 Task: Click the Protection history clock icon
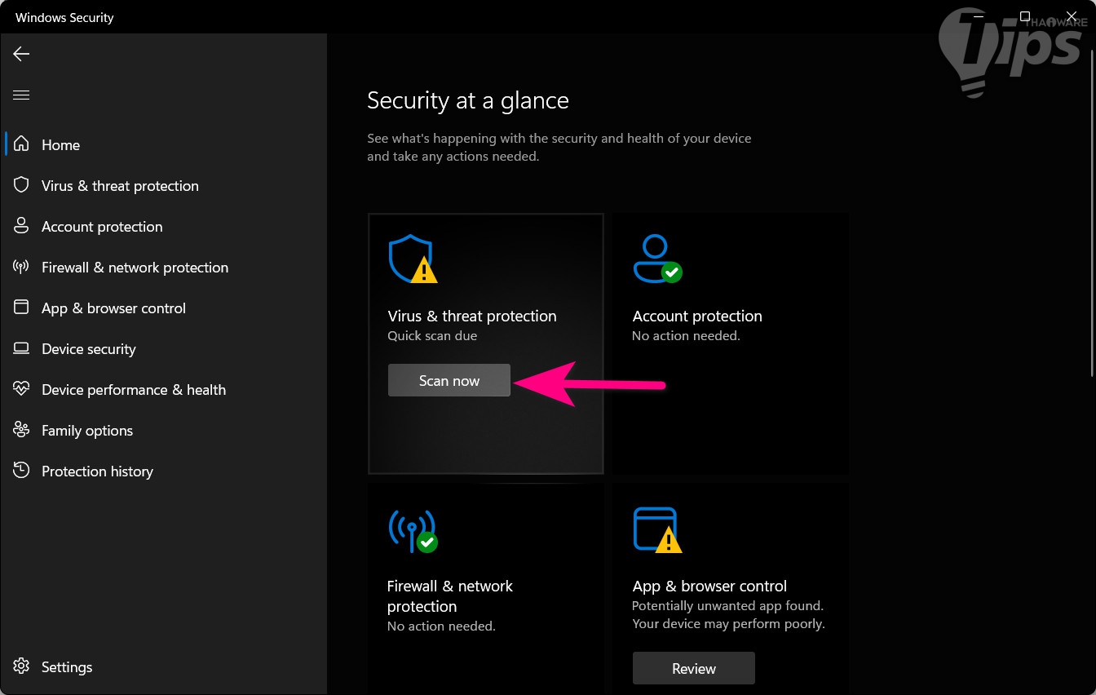(x=22, y=471)
